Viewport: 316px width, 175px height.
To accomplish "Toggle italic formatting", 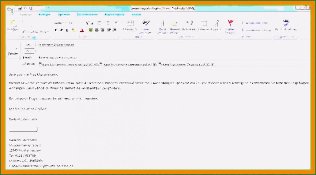I will 61,30.
